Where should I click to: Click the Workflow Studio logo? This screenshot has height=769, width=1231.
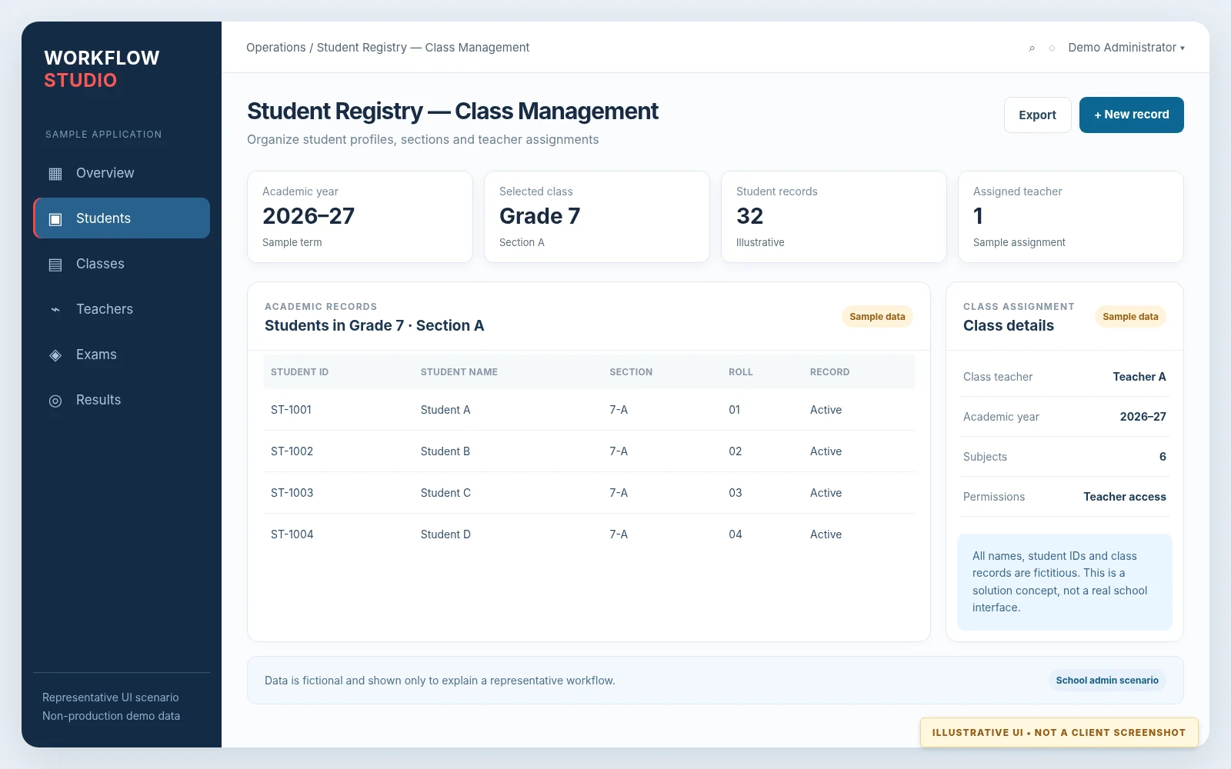click(x=102, y=69)
